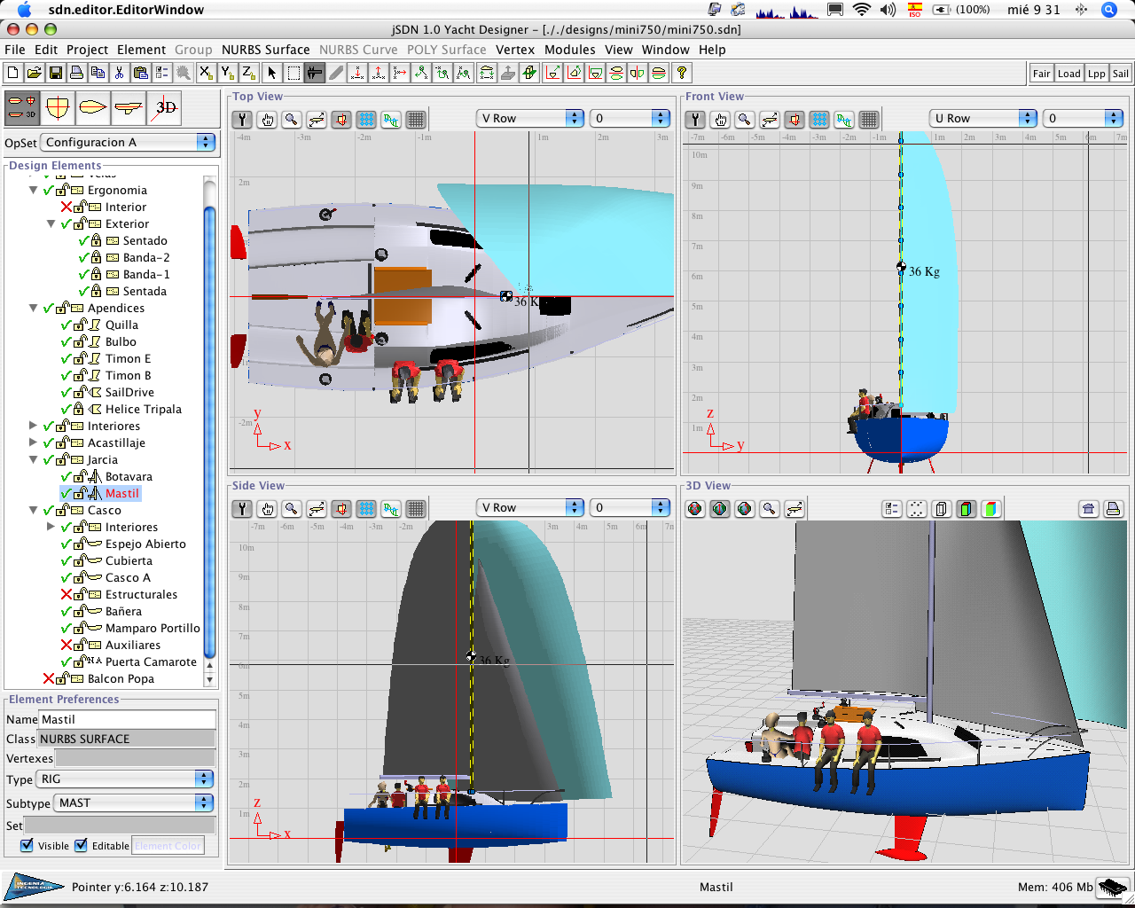Open the File menu

click(15, 50)
